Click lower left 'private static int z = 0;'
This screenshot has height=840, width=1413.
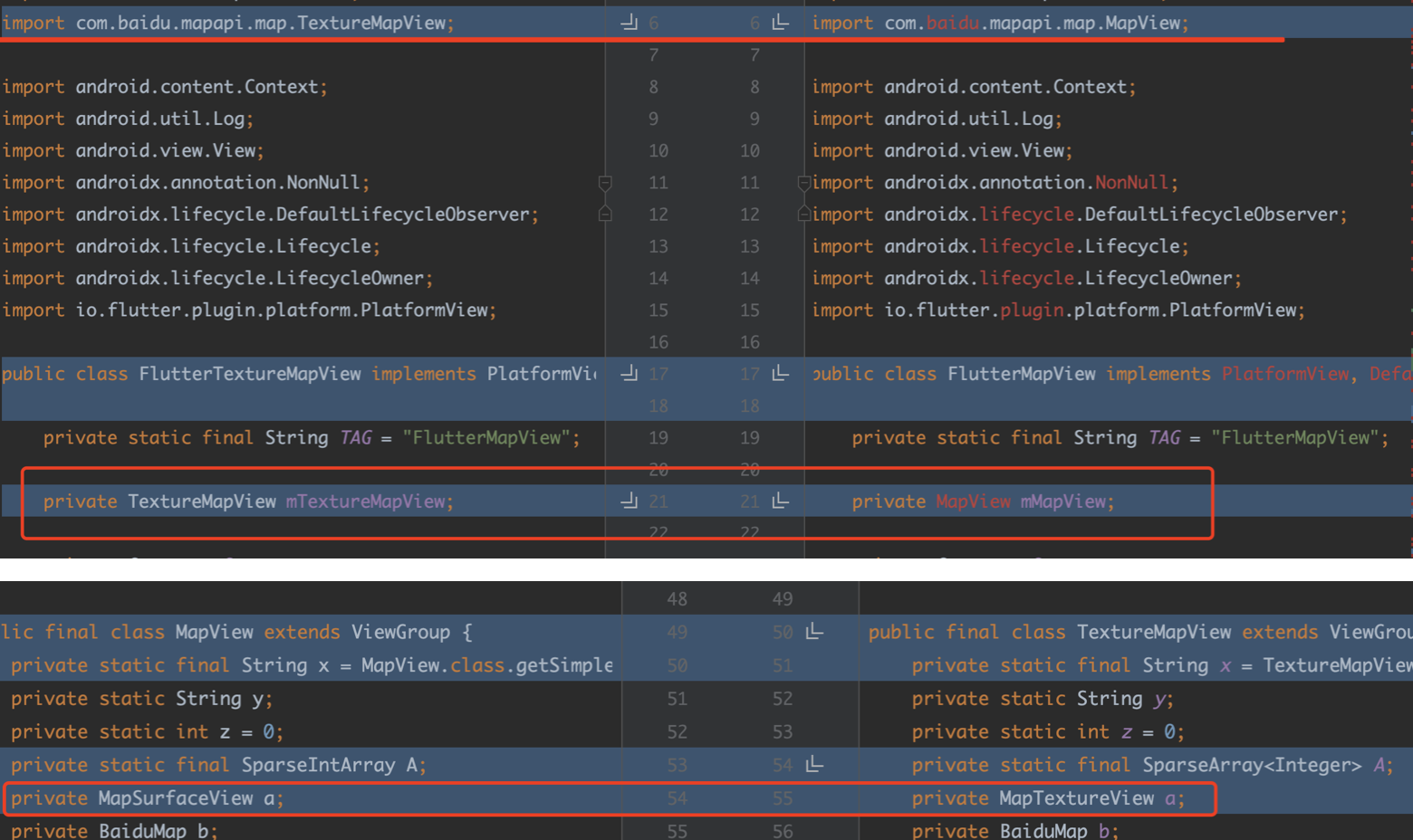pos(147,731)
